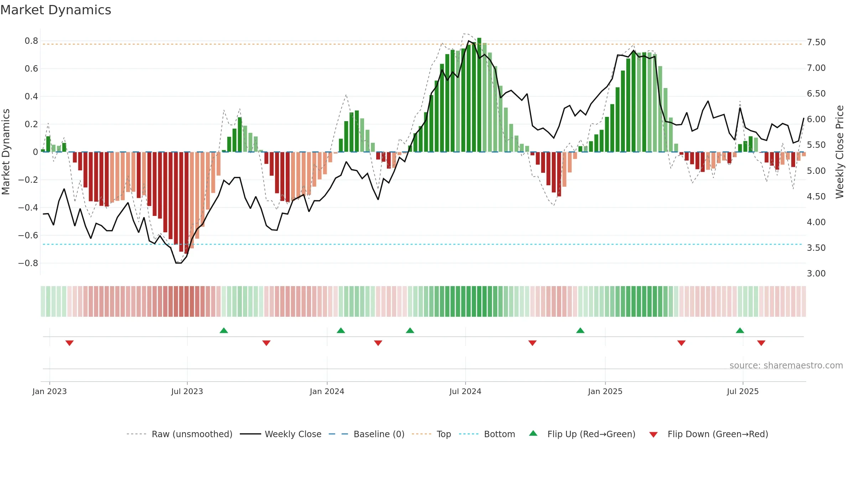Screen dimensions: 855x481
Task: Click the 0.8 left axis tick label
Action: (x=31, y=41)
